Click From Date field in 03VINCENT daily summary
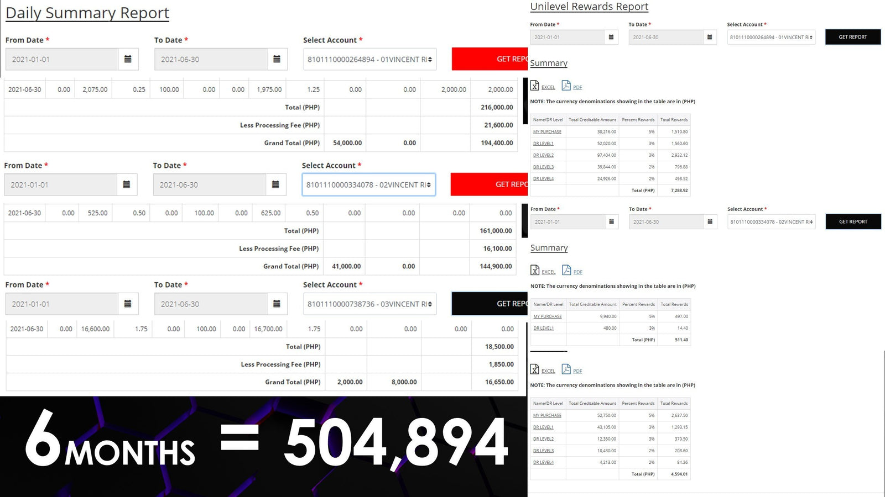This screenshot has width=885, height=497. (62, 304)
